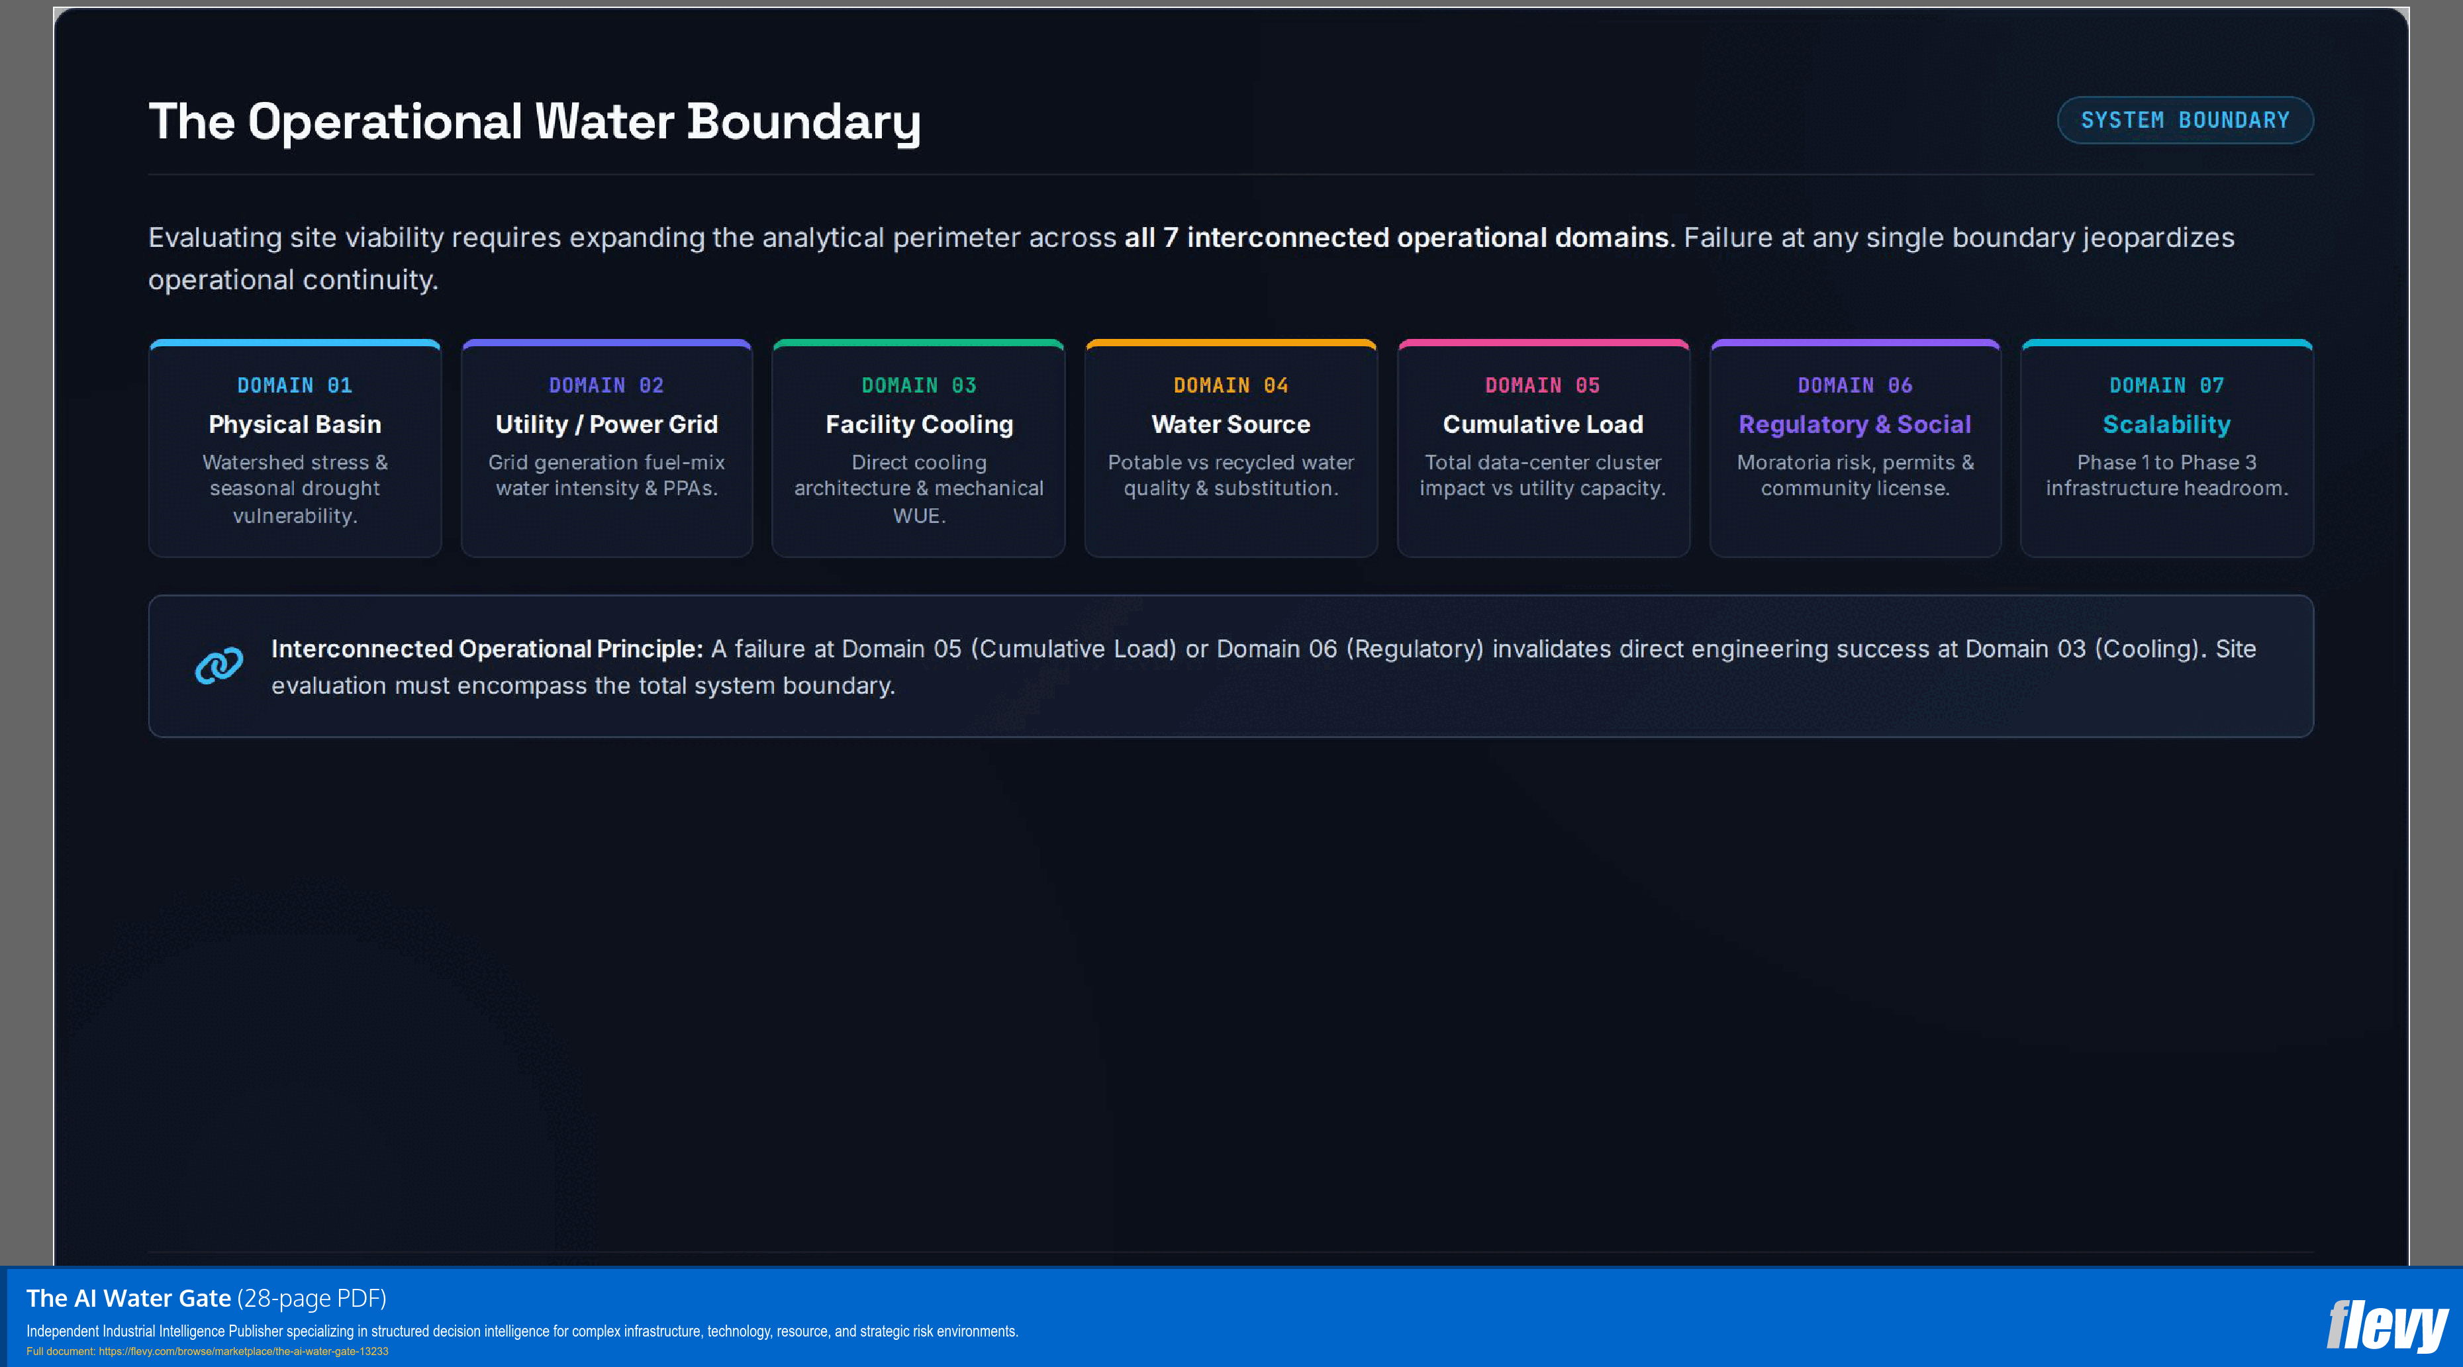Click 'The AI Water Gate' footer title

tap(128, 1298)
